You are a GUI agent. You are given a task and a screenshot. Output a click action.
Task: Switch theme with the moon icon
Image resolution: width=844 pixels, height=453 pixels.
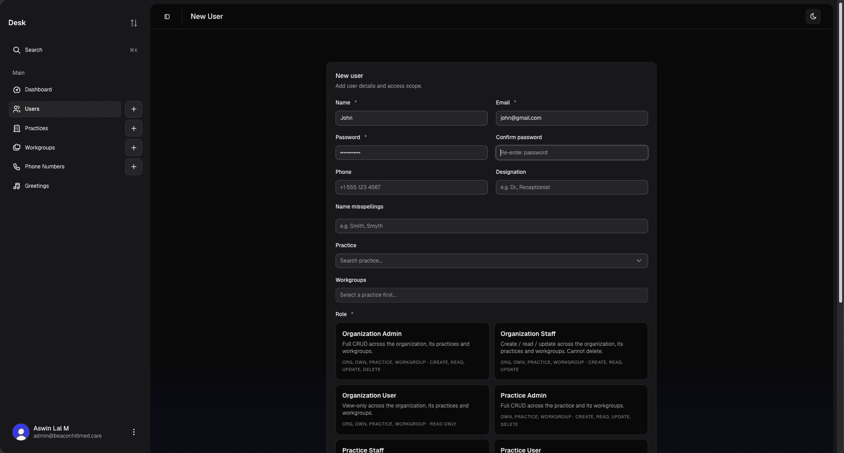coord(813,17)
